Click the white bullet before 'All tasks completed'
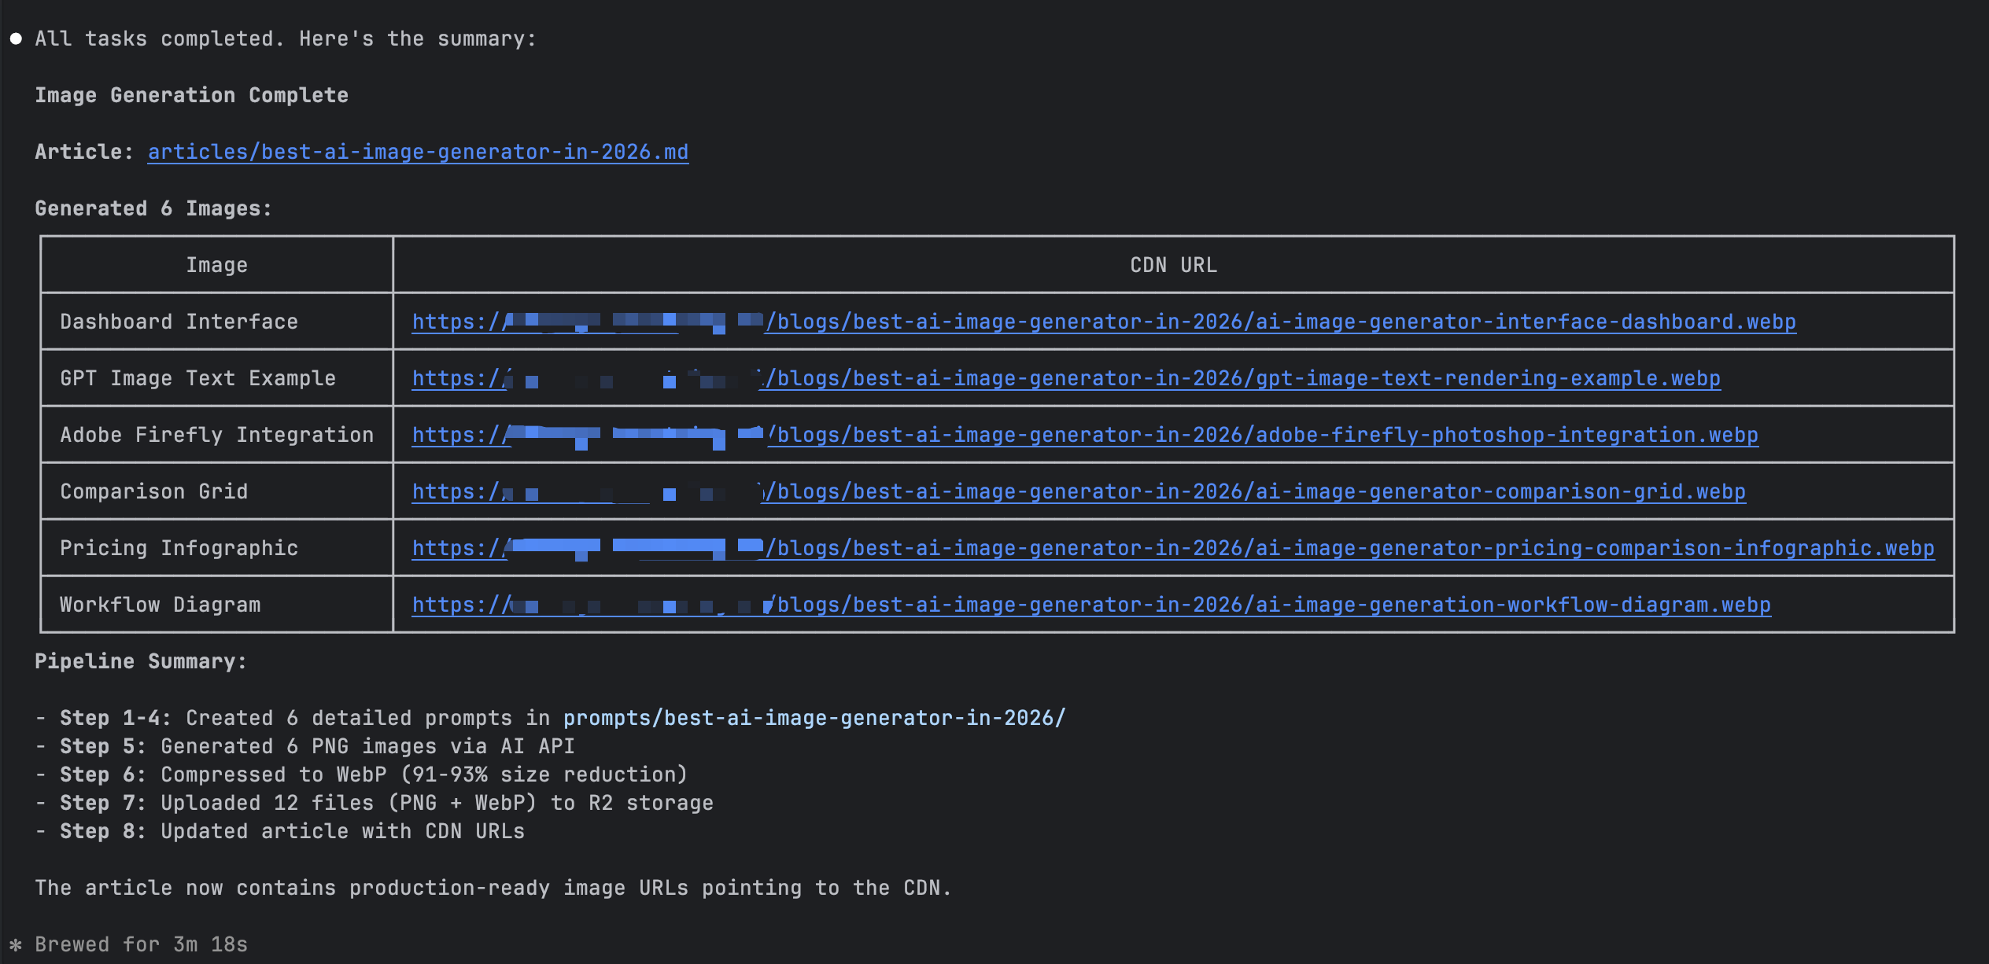Screen dimensions: 1989x964 click(x=16, y=39)
